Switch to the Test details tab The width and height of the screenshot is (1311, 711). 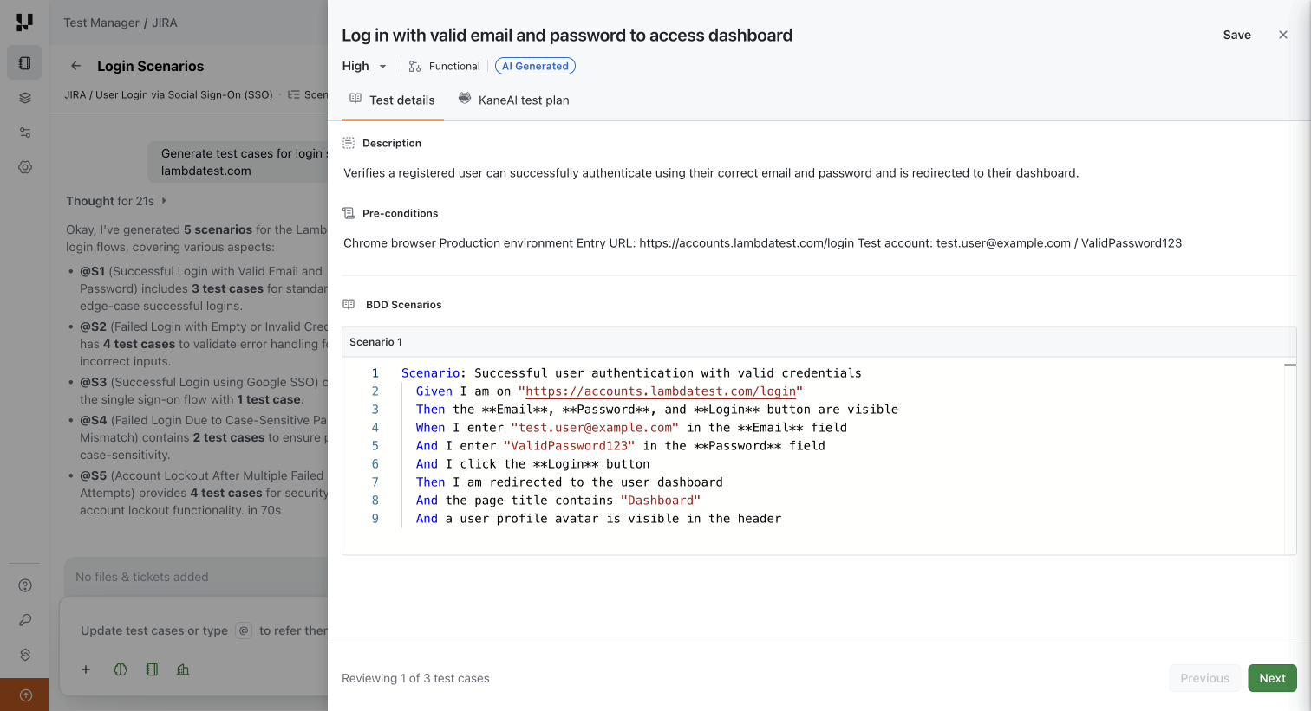click(x=392, y=100)
